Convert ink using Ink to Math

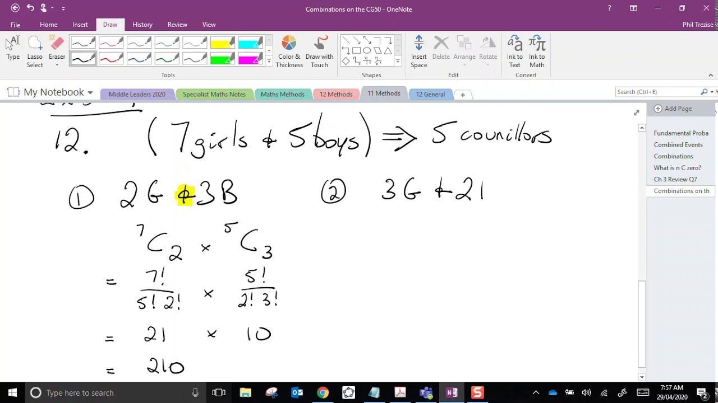(x=537, y=52)
